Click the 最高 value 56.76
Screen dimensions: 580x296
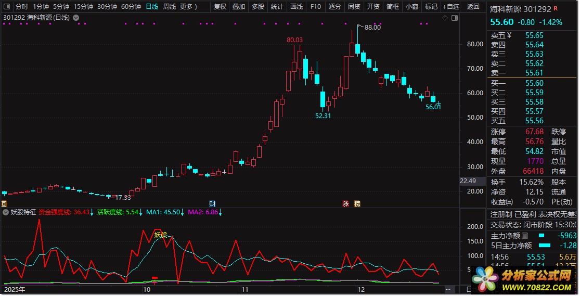[535, 141]
